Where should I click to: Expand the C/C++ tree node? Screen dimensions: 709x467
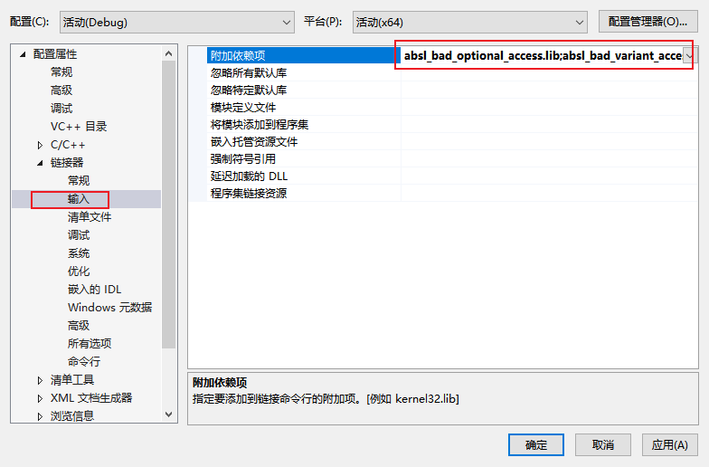pyautogui.click(x=40, y=145)
